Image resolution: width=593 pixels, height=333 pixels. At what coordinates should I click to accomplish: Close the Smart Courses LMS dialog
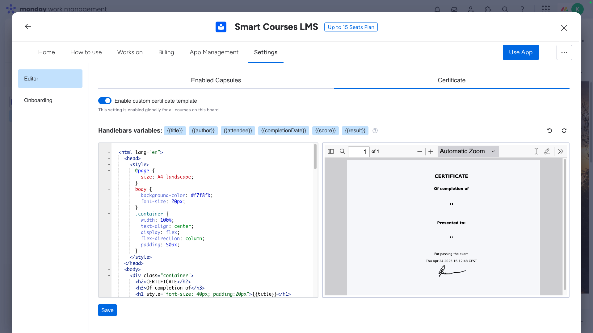(564, 28)
